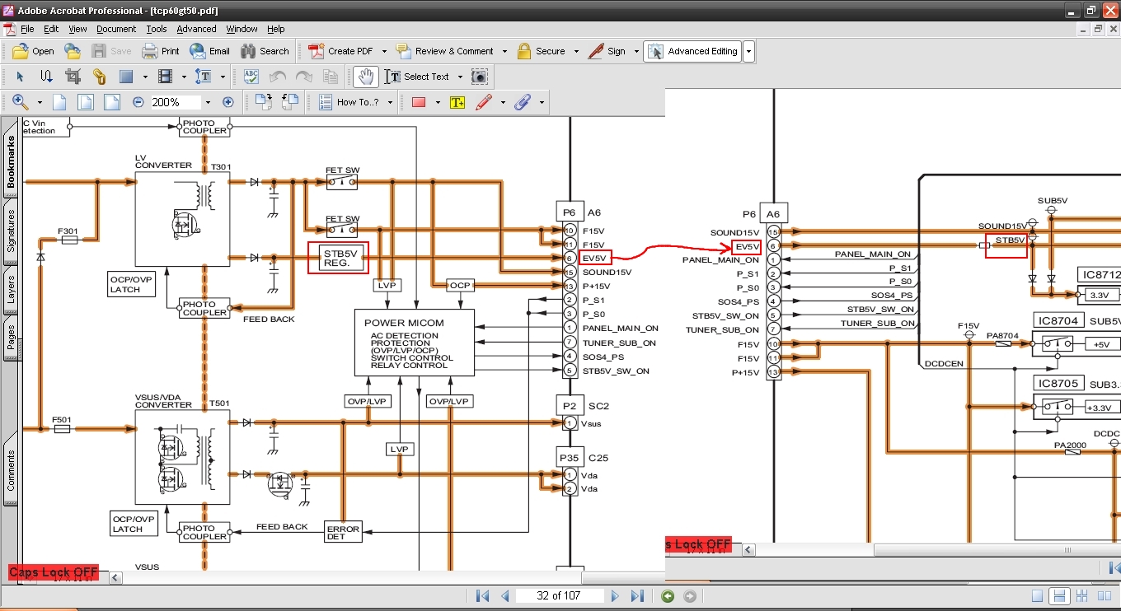Switch to Continuous page layout

tap(1060, 596)
